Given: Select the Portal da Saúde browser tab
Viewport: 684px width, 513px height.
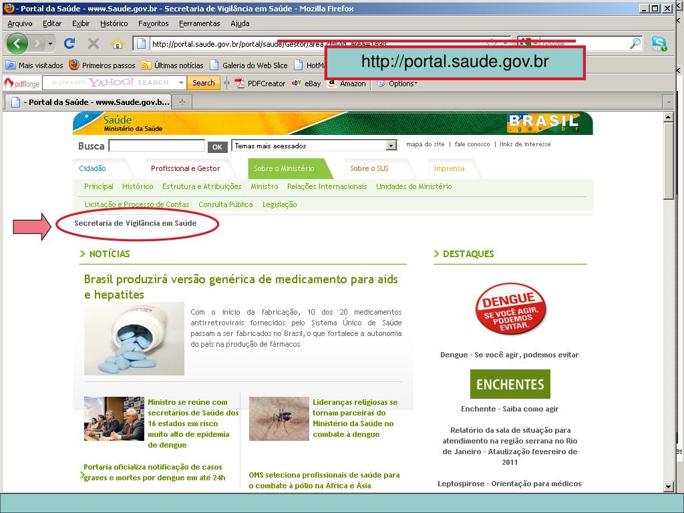Looking at the screenshot, I should tap(89, 102).
